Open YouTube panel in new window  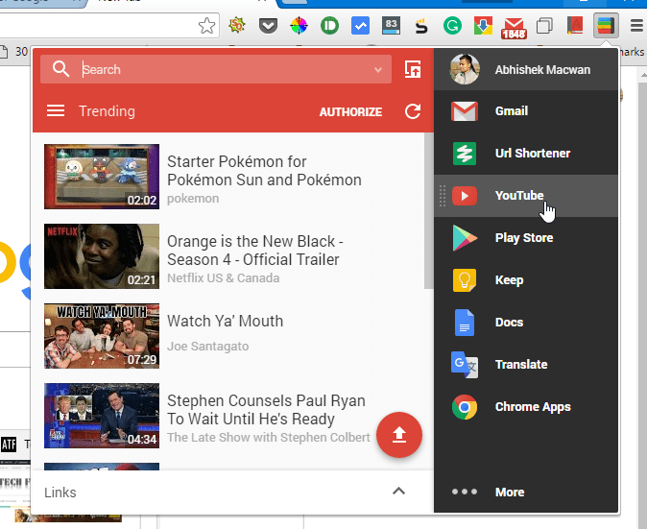[412, 69]
